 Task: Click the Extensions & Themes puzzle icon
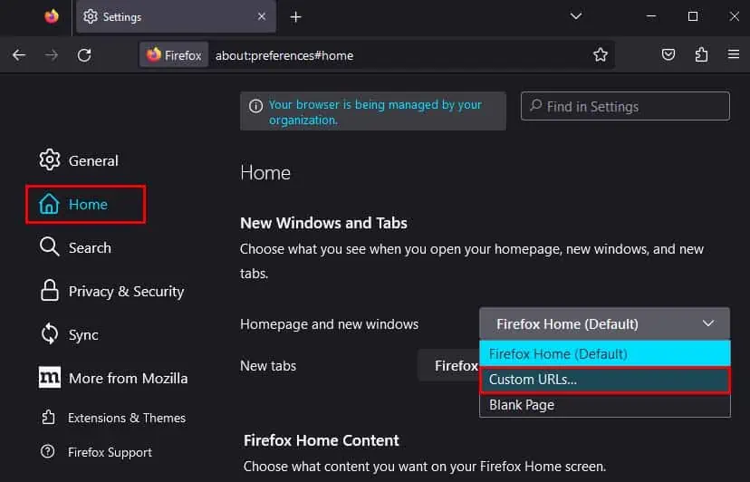pyautogui.click(x=48, y=418)
